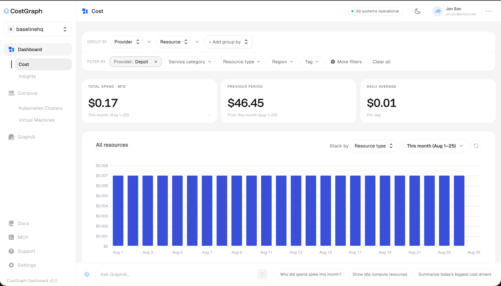Open the Provider group by dropdown
Screen dimensions: 501x286
click(127, 42)
